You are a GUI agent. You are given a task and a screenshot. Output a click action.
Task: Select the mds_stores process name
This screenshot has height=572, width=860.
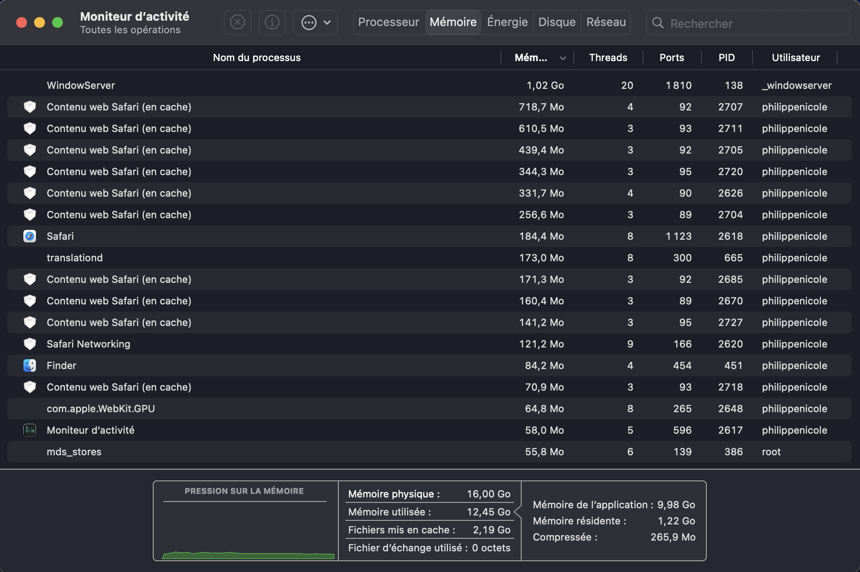click(74, 452)
